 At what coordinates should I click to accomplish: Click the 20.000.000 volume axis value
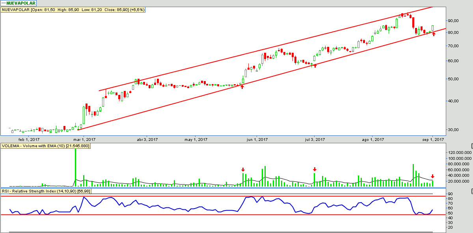459,181
